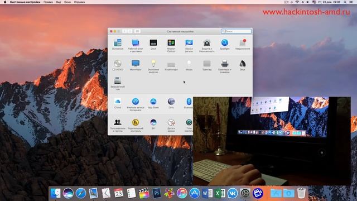Open the CD и DVD pane
The image size is (357, 201).
(118, 65)
